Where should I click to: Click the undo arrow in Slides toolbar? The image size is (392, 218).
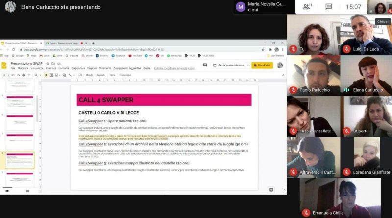coord(13,75)
